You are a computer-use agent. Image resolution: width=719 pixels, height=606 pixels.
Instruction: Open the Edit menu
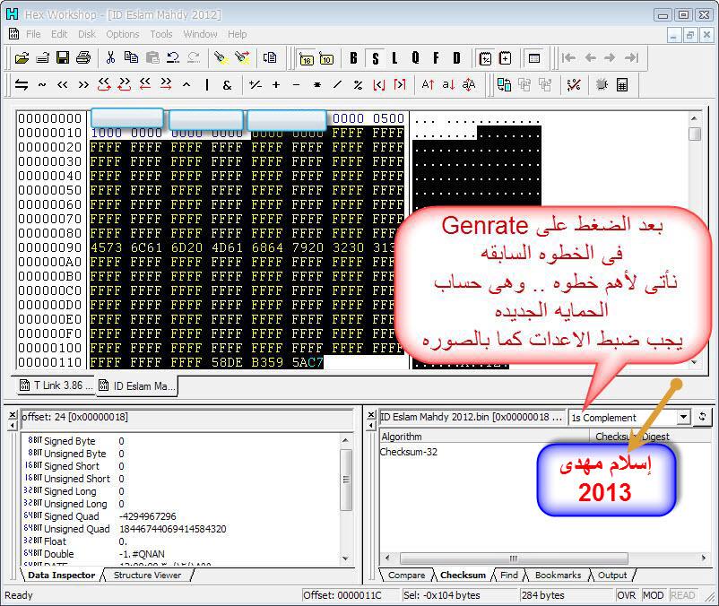coord(59,34)
